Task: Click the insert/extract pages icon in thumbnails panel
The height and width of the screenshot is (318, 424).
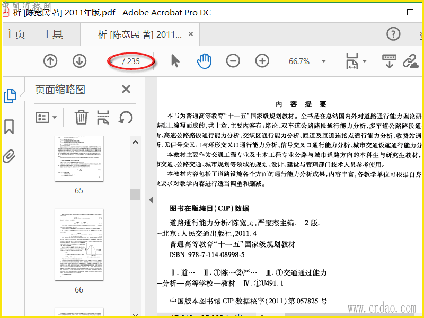Action: pos(103,117)
